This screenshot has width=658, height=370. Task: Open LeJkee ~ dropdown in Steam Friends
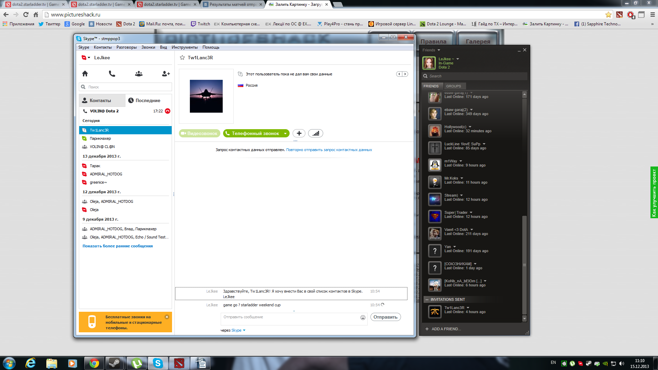point(458,59)
